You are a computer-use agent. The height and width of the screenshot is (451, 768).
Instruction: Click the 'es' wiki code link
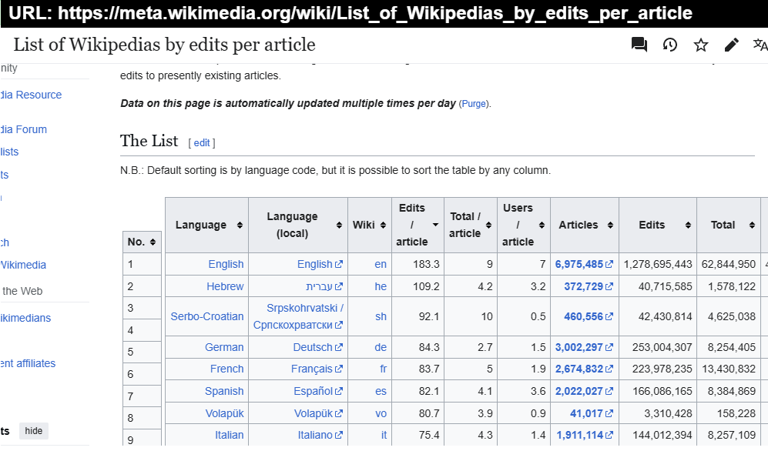[381, 391]
